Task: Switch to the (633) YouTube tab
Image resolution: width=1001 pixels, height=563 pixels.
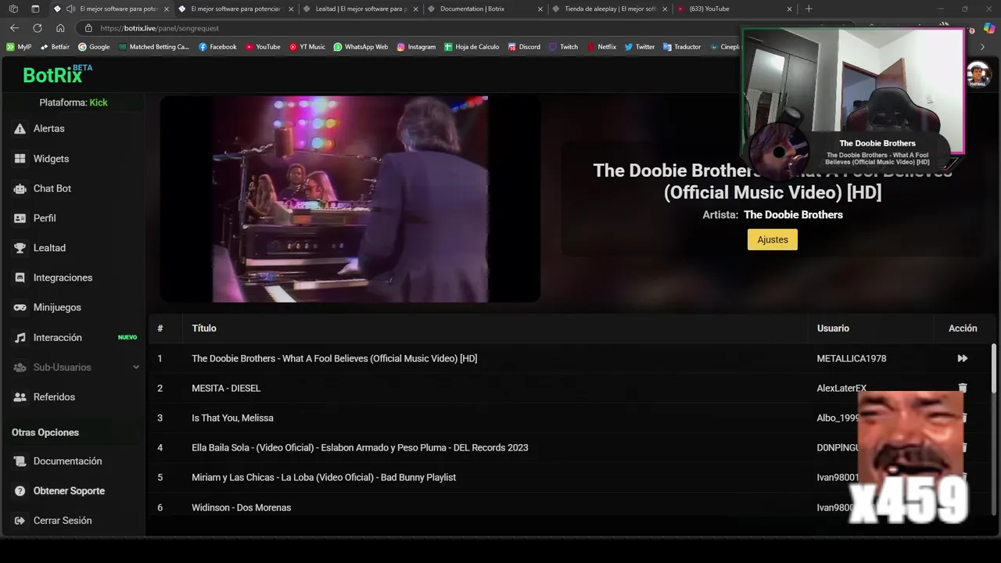Action: click(734, 9)
